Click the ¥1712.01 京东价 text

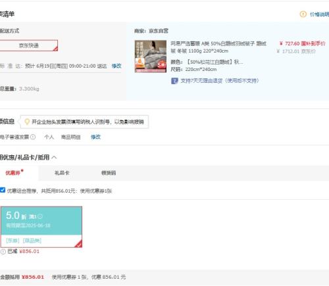296,51
